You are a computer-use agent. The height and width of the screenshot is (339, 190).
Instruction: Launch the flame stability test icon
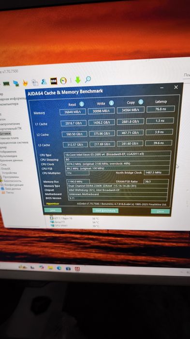(26, 83)
